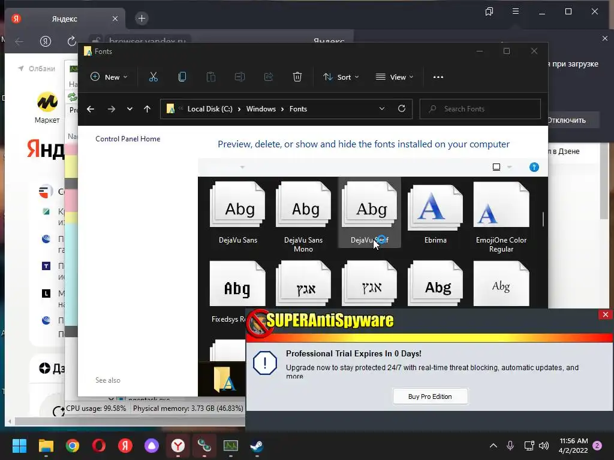614x460 pixels.
Task: Click the Paste icon in Fonts toolbar
Action: 210,77
